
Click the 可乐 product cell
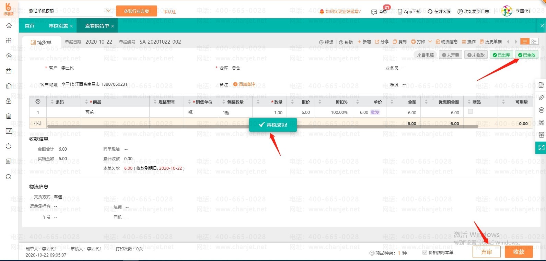(x=115, y=112)
